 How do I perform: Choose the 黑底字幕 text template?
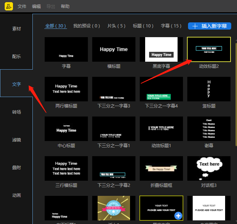[161, 49]
